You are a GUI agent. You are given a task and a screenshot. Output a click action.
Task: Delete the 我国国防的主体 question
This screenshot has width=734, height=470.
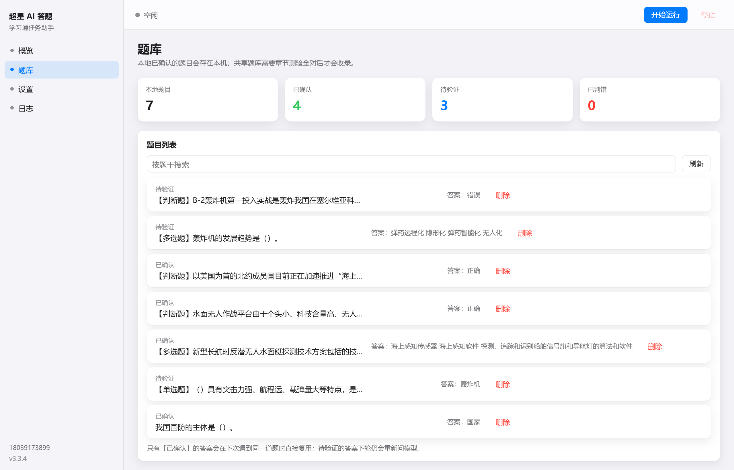(x=503, y=422)
